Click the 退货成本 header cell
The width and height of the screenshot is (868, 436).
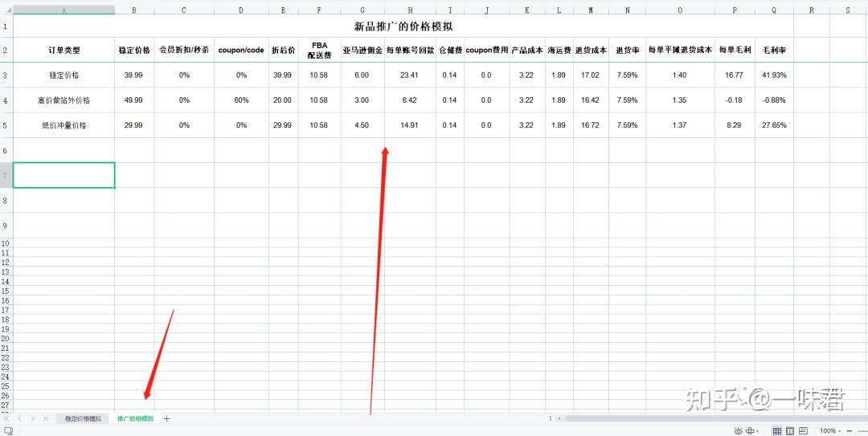pos(591,50)
